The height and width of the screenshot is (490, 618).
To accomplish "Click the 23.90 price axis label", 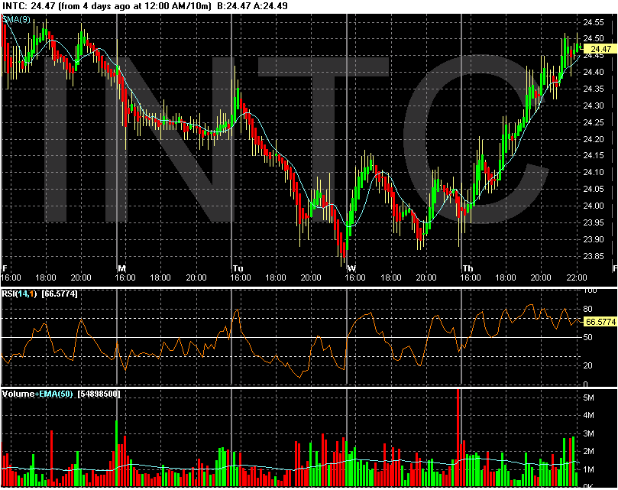I will (593, 239).
